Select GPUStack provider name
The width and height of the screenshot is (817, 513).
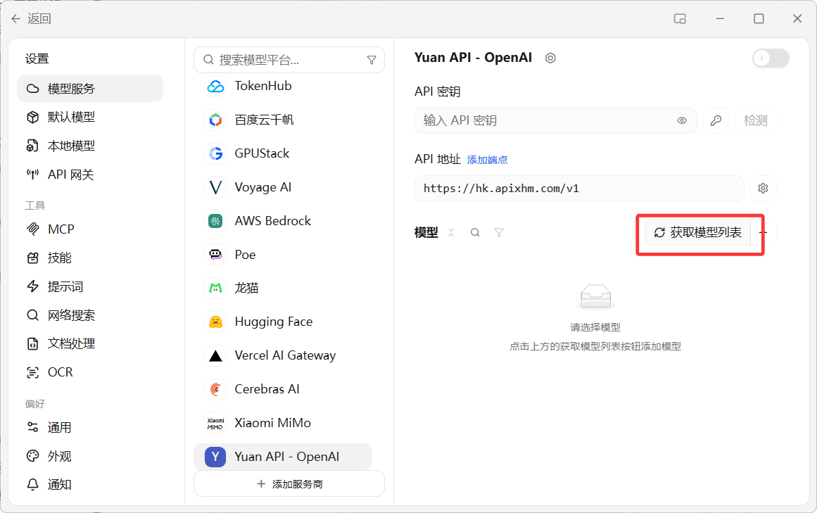click(262, 153)
